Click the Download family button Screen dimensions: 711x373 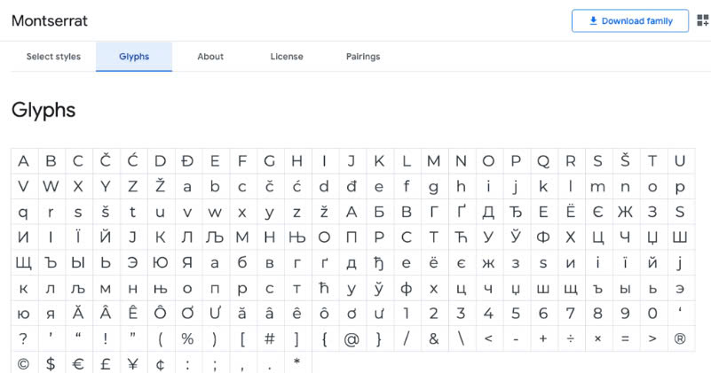630,21
